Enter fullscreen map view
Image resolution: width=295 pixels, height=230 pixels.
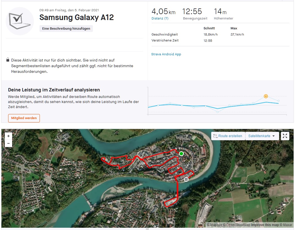(285, 136)
